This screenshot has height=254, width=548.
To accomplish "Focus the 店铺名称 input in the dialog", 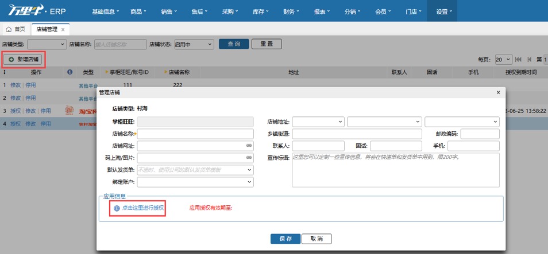I will point(195,134).
